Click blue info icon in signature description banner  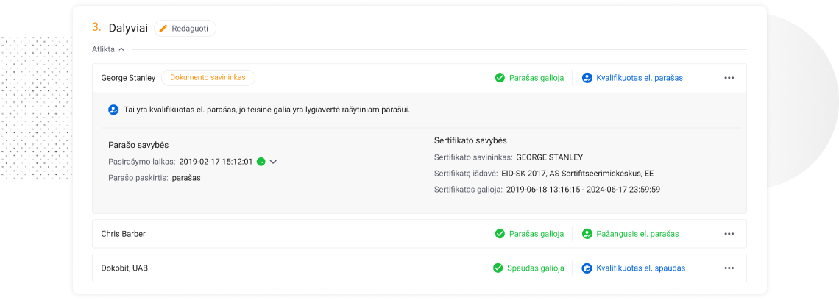click(x=113, y=110)
